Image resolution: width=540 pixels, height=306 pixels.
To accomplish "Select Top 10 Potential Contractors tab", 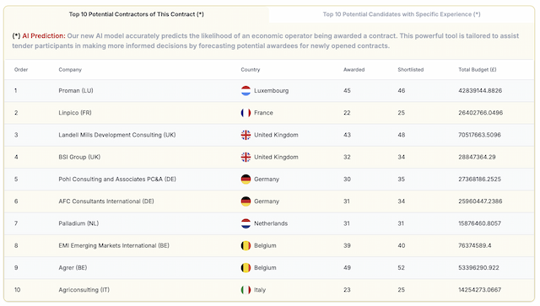I will tap(137, 14).
